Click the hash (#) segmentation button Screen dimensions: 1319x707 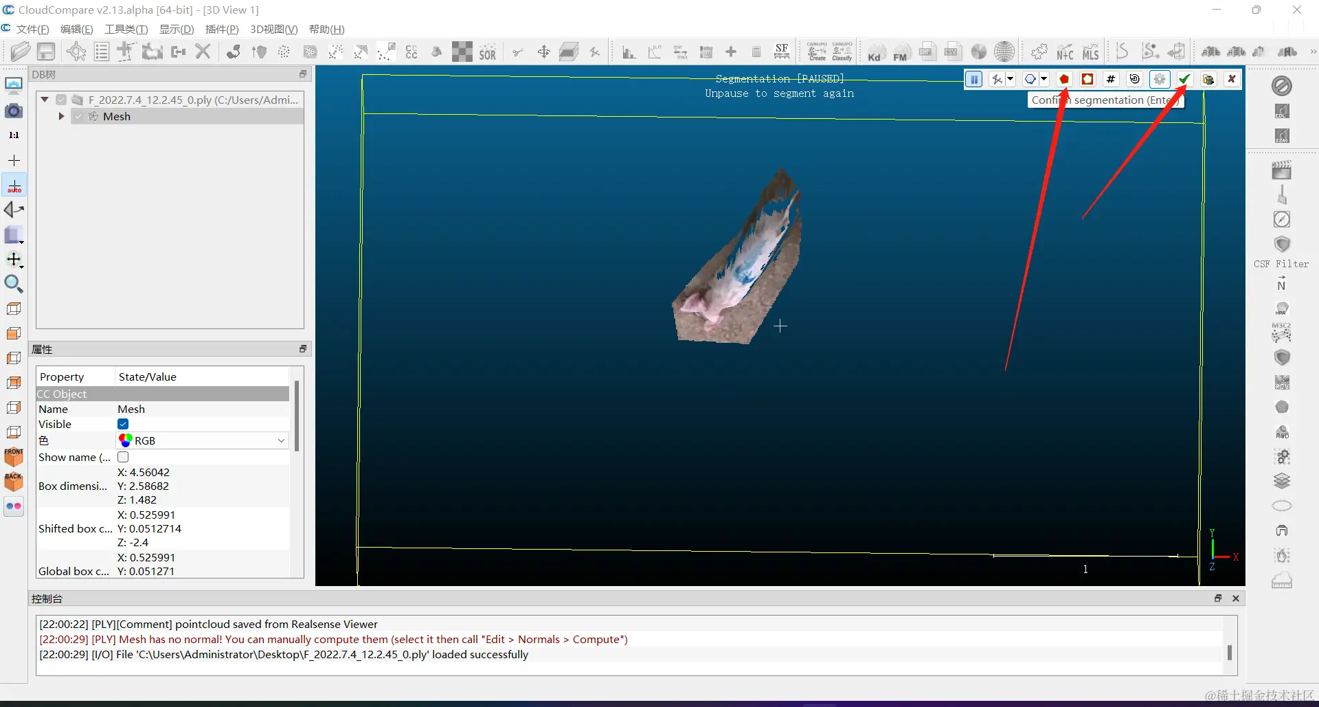[1110, 79]
